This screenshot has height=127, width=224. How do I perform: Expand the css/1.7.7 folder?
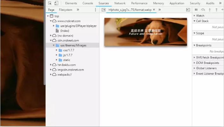56,50
